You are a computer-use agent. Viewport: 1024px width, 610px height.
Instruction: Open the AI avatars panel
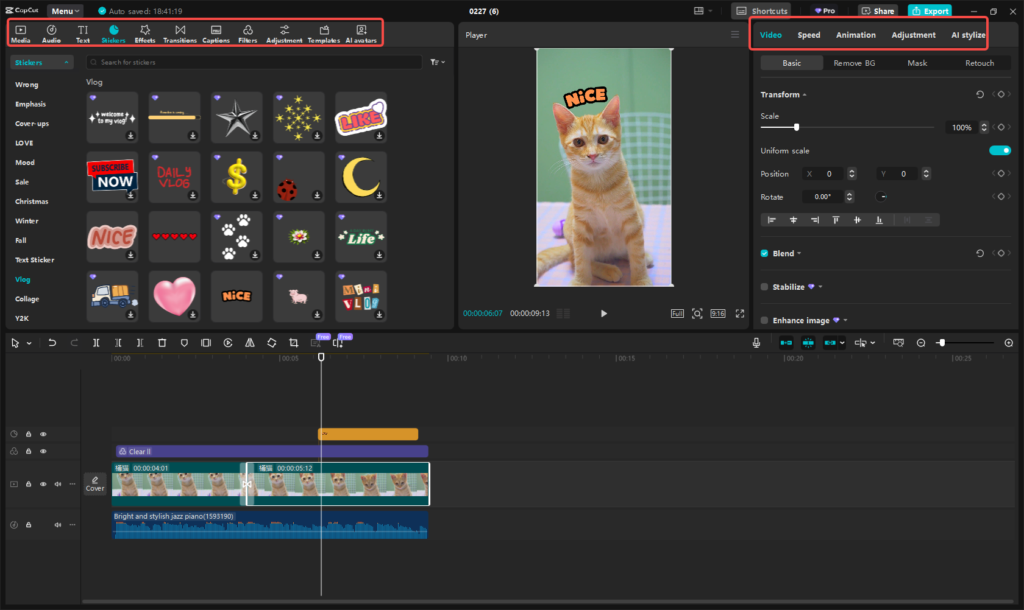pyautogui.click(x=361, y=33)
